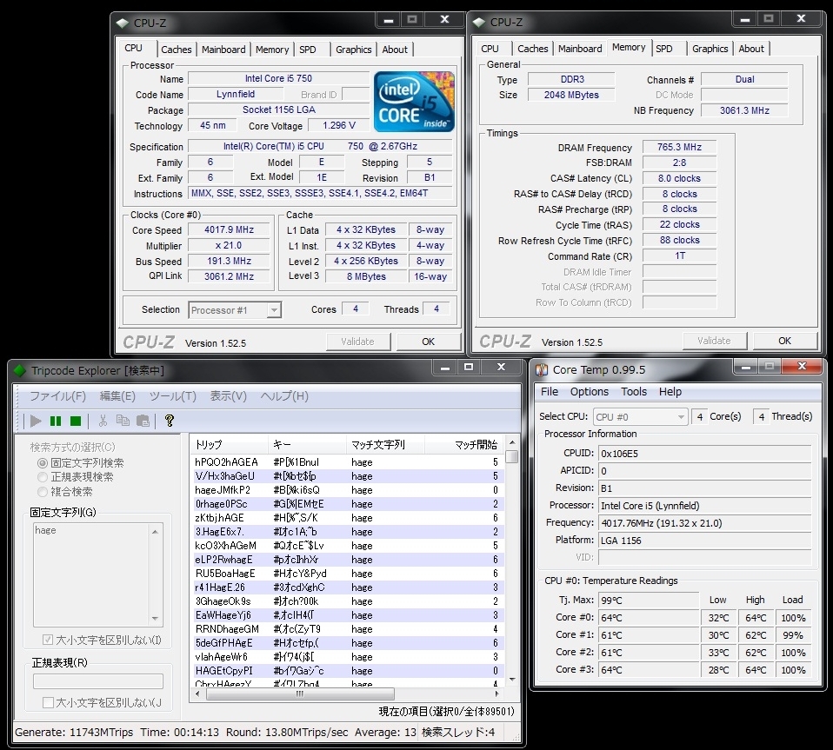Click the results list horizontal scrollbar thumb
The width and height of the screenshot is (833, 750).
coord(300,694)
